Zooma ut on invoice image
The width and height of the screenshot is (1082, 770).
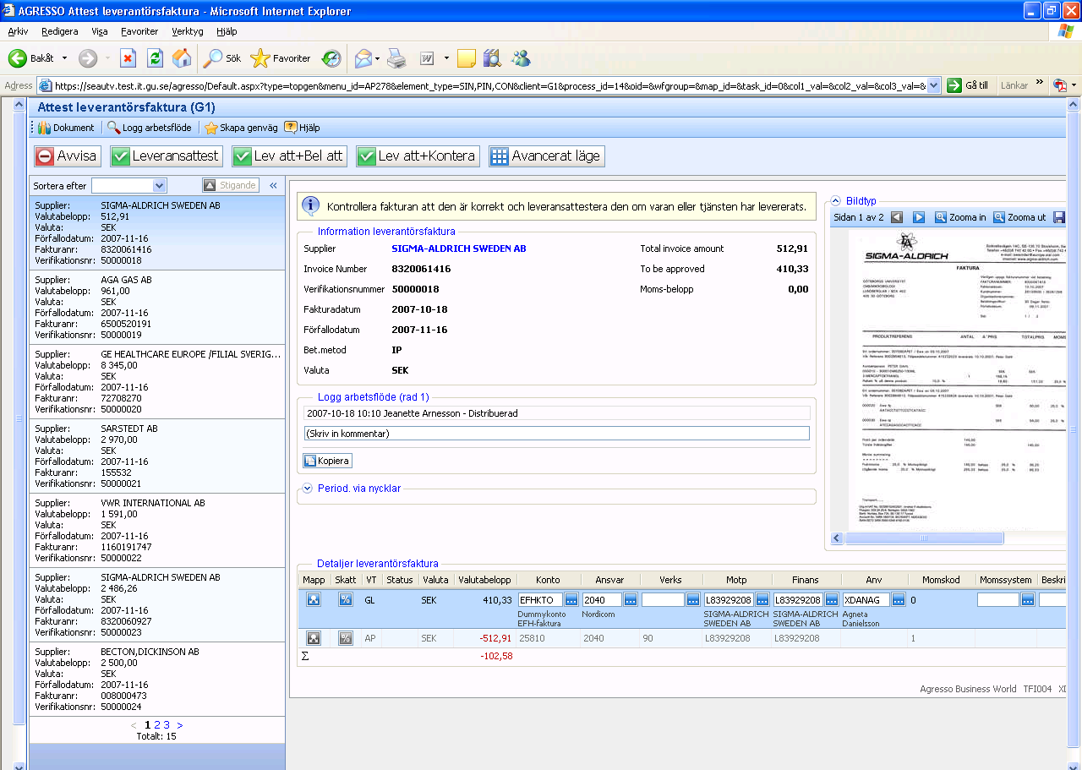point(1019,217)
